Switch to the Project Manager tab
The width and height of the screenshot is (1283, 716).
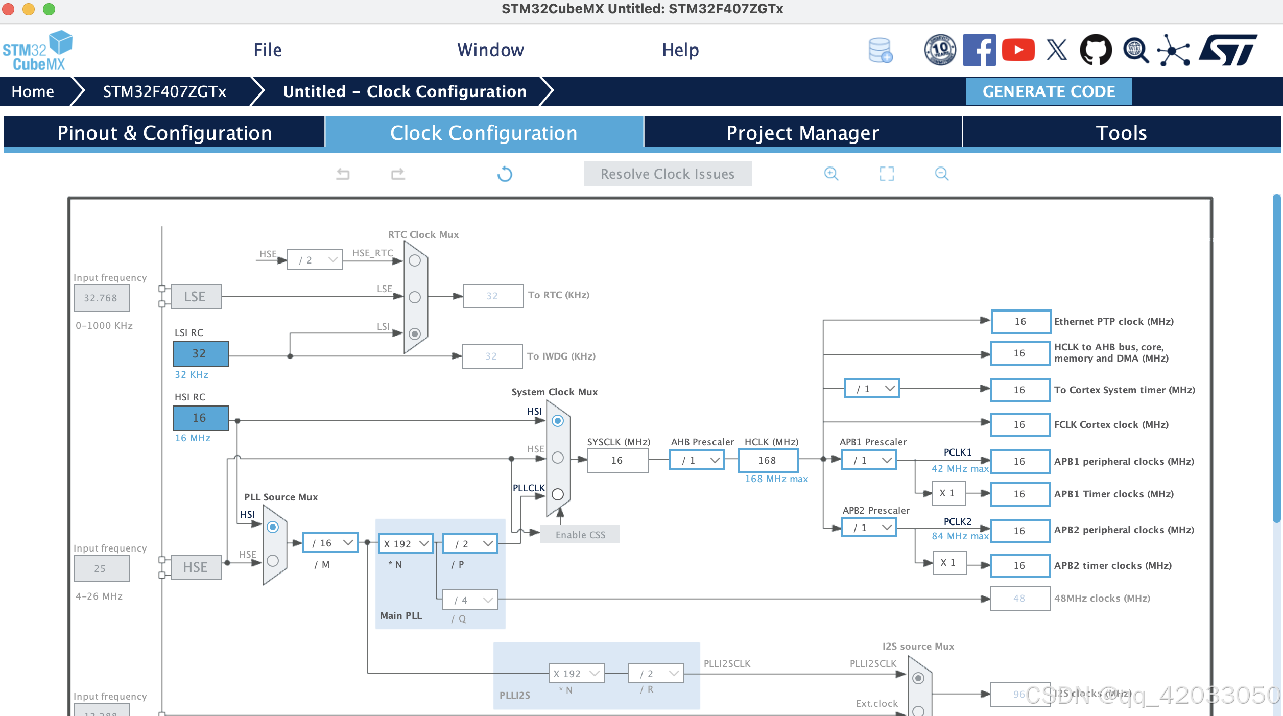pyautogui.click(x=802, y=133)
